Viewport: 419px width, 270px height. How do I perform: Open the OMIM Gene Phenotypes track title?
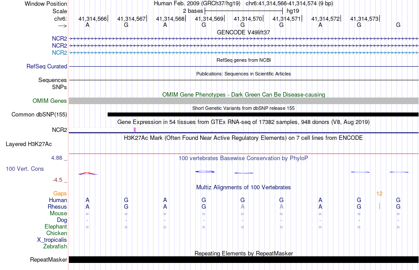coord(243,95)
